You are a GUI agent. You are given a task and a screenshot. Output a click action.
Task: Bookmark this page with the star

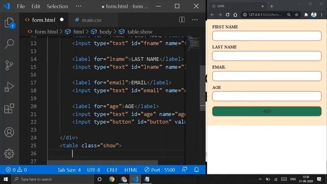296,15
